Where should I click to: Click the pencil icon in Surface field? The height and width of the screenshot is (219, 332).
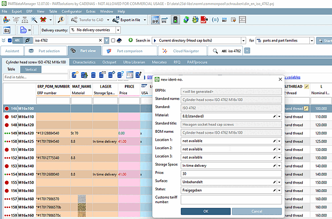pos(275,182)
